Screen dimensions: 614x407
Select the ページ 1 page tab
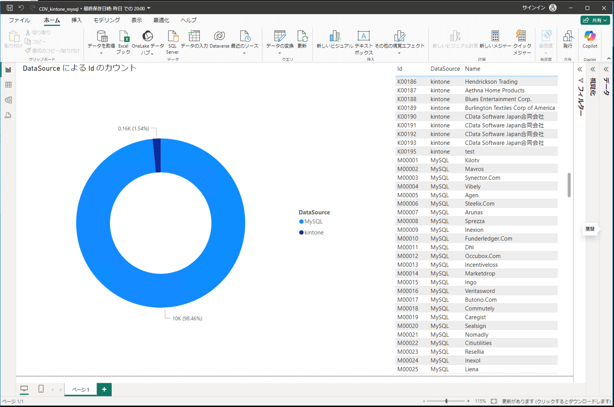pos(80,390)
